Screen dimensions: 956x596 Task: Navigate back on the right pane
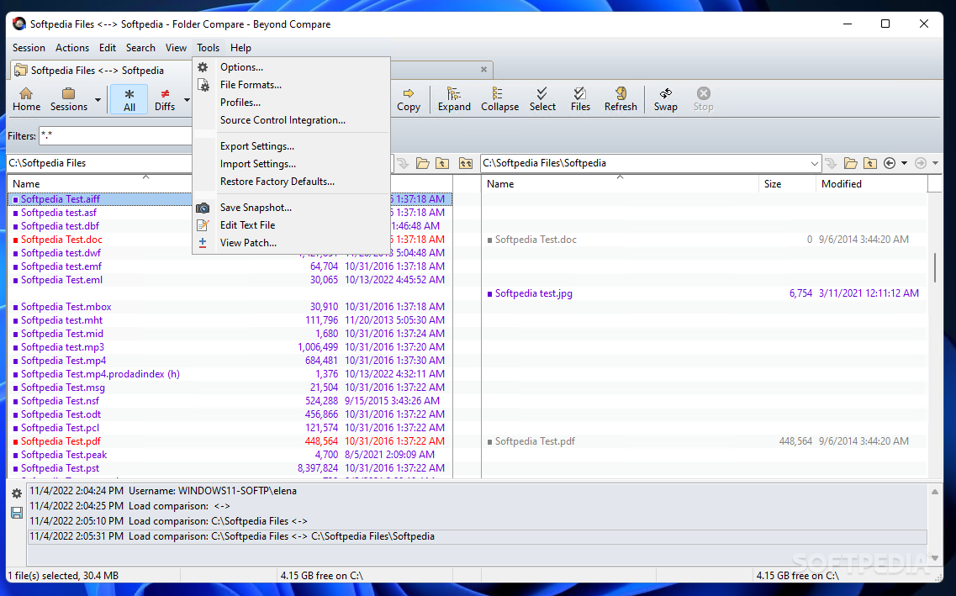890,163
